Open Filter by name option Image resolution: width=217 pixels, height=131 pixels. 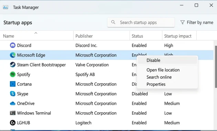click(197, 22)
